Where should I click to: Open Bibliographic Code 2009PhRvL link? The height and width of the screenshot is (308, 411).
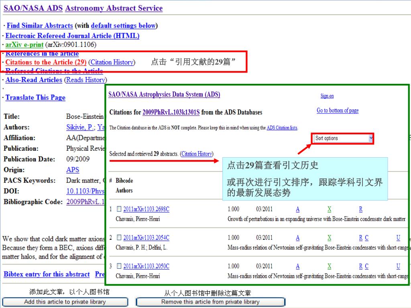pos(85,202)
